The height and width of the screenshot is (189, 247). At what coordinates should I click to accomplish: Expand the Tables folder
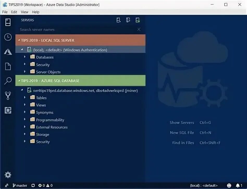(25, 97)
